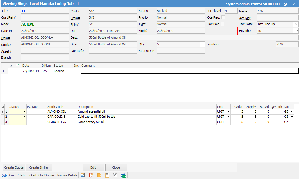The width and height of the screenshot is (299, 179).
Task: Click the Edit button
Action: 93,167
